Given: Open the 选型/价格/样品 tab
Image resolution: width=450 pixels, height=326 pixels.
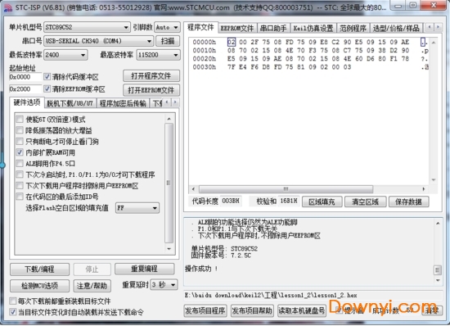Looking at the screenshot, I should [396, 28].
